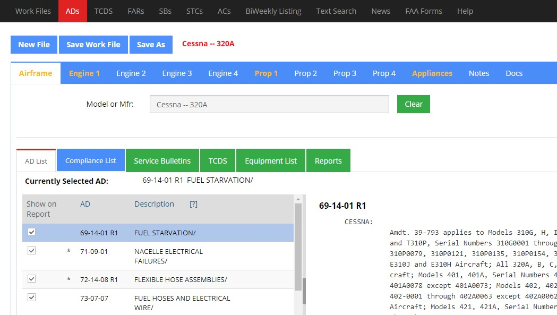Image resolution: width=557 pixels, height=315 pixels.
Task: Uncheck Show on Report for 69-14-01 R1
Action: pos(31,232)
